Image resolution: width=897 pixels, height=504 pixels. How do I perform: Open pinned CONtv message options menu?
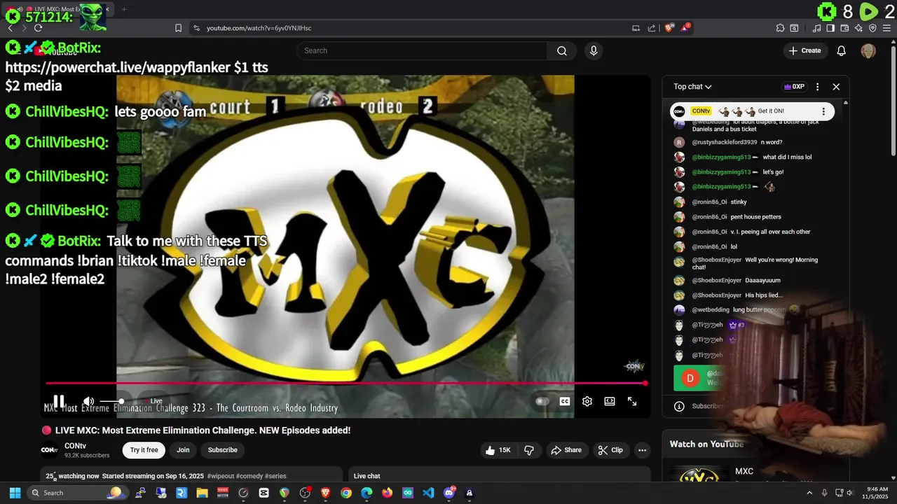coord(823,111)
